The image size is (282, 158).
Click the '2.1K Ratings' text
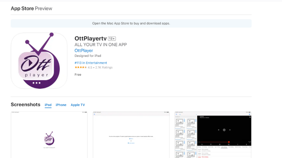(x=104, y=67)
